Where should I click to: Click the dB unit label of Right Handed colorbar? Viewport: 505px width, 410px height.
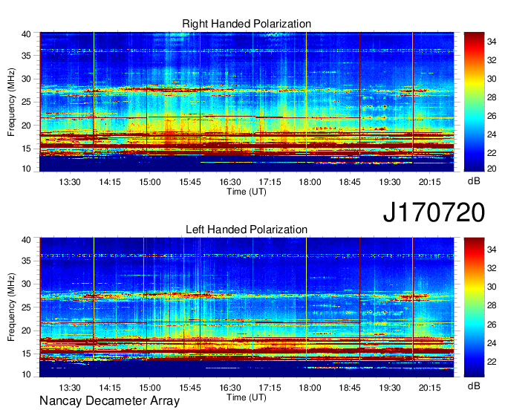point(474,181)
